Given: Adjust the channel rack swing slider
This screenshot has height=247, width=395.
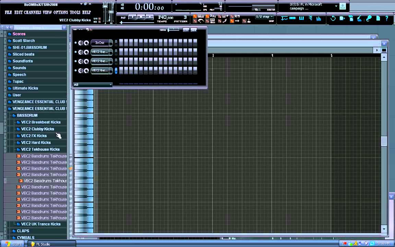Looking at the screenshot, I should 174,30.
